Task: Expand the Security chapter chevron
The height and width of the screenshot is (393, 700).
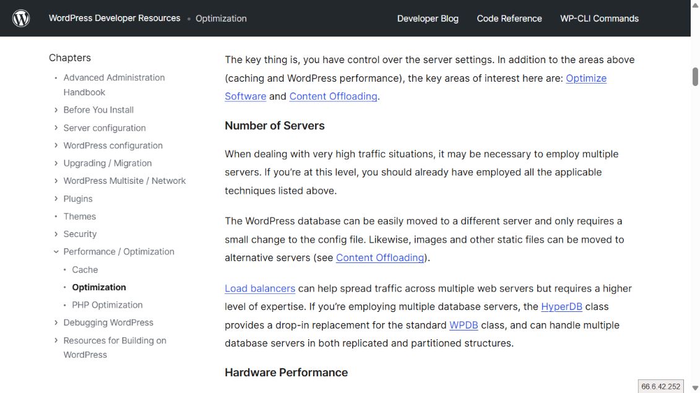Action: 56,234
